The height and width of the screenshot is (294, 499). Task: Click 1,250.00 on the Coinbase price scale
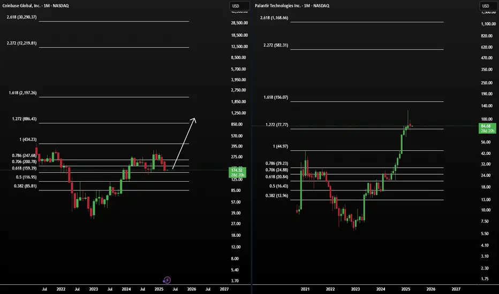(x=239, y=113)
